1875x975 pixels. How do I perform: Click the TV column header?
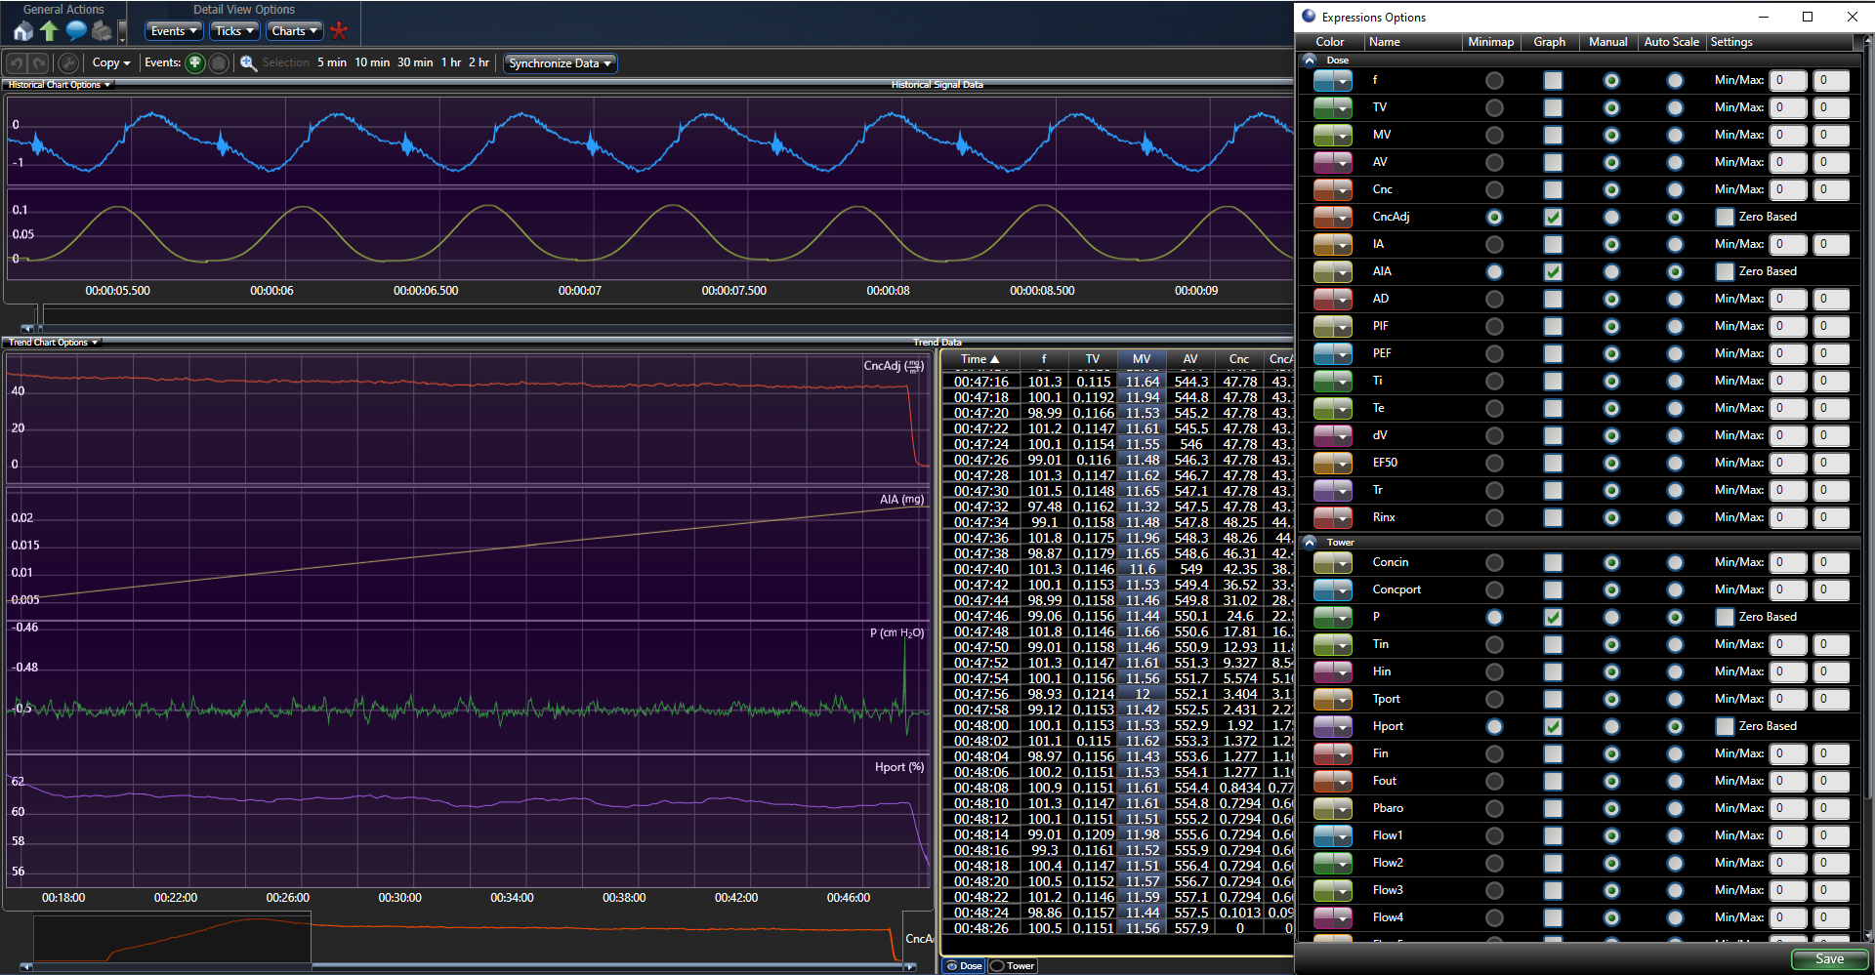coord(1093,359)
